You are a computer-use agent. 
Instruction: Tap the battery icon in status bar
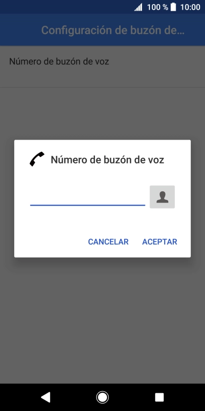pyautogui.click(x=173, y=7)
